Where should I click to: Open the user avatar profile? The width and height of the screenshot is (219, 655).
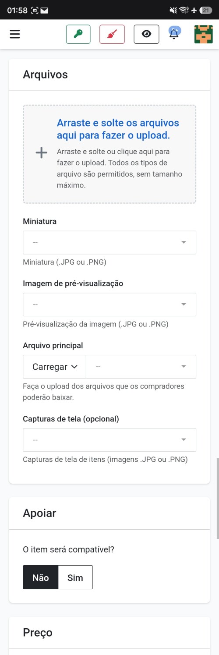click(204, 34)
